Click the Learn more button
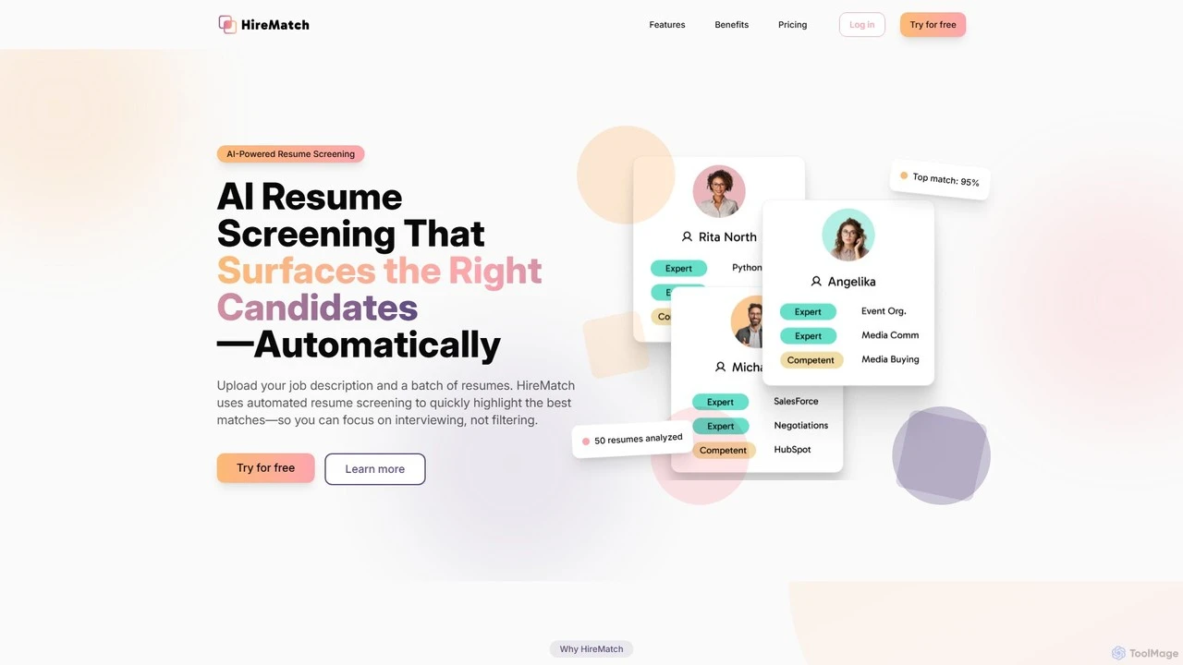 (375, 469)
